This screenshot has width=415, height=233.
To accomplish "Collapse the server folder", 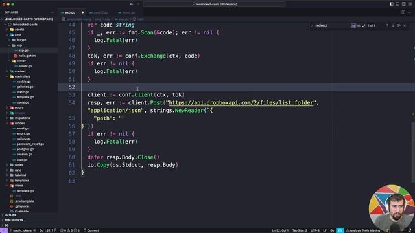I will [29, 61].
